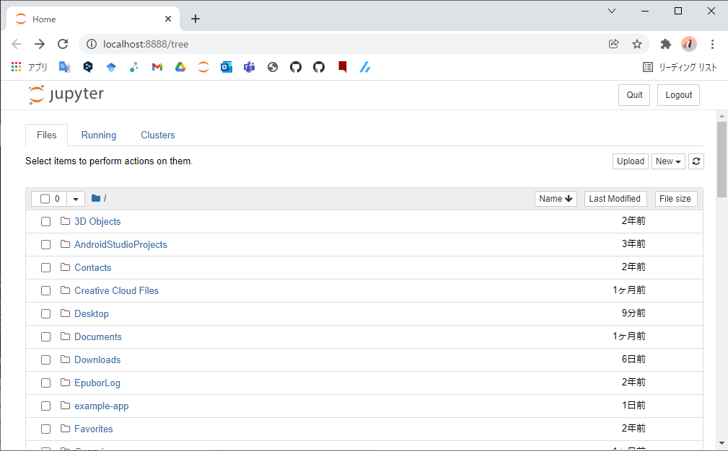
Task: Switch to the Clusters tab
Action: (x=158, y=135)
